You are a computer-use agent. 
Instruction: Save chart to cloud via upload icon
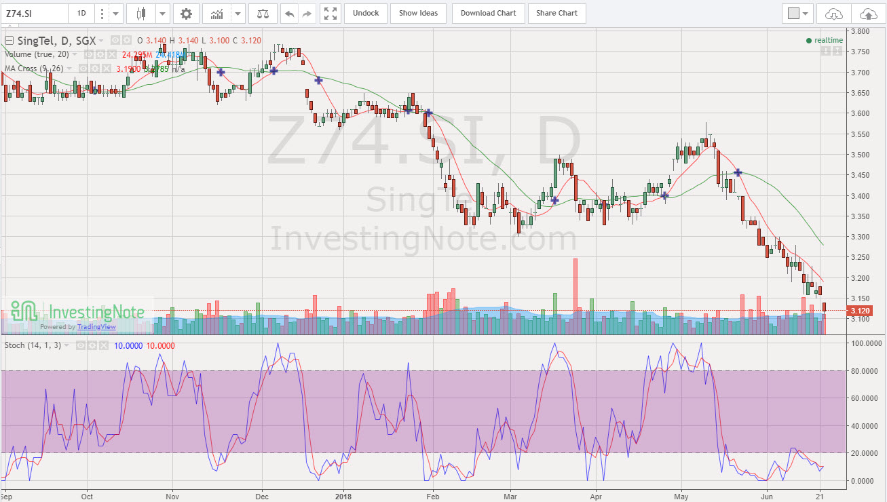[x=870, y=14]
